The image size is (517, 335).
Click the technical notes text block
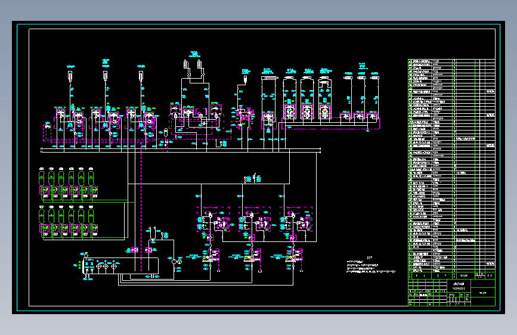(x=370, y=265)
